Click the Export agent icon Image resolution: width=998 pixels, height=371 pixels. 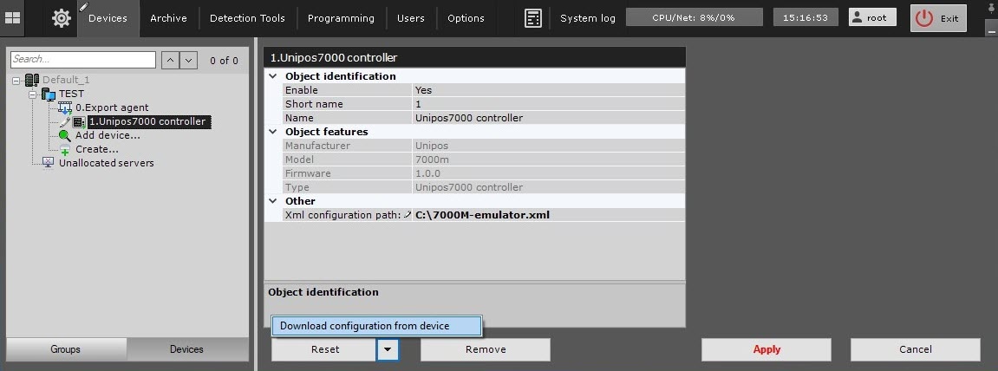[x=65, y=108]
